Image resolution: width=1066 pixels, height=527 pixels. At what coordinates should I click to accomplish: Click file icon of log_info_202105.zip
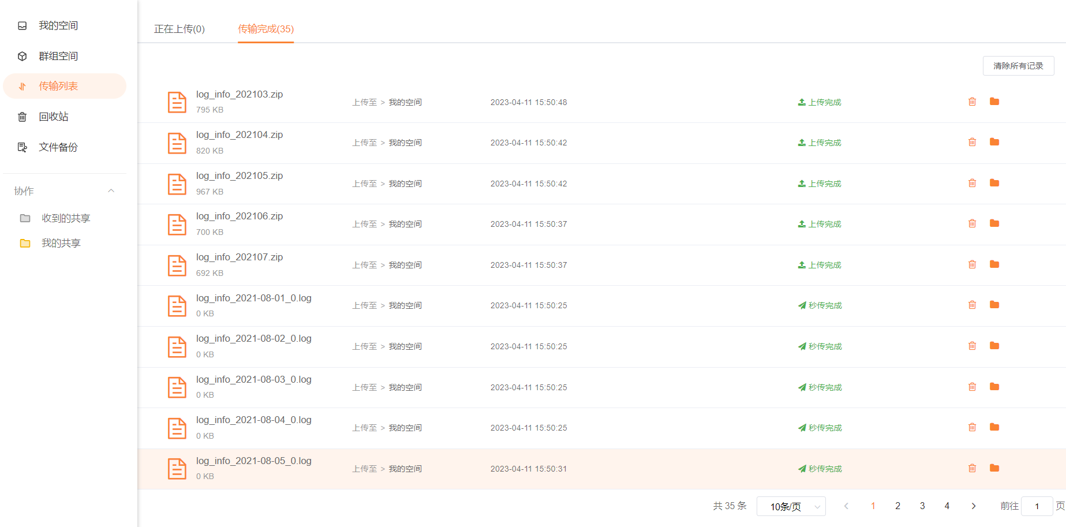[x=177, y=184]
